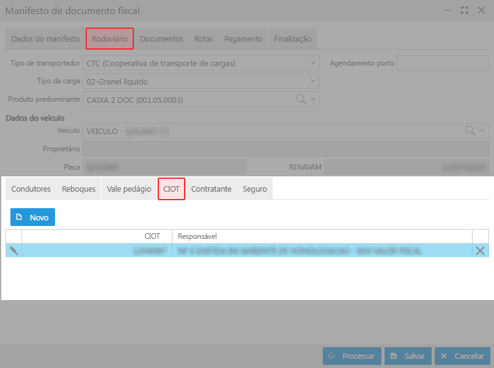Open the Documentos tab
The height and width of the screenshot is (368, 494).
pos(161,39)
